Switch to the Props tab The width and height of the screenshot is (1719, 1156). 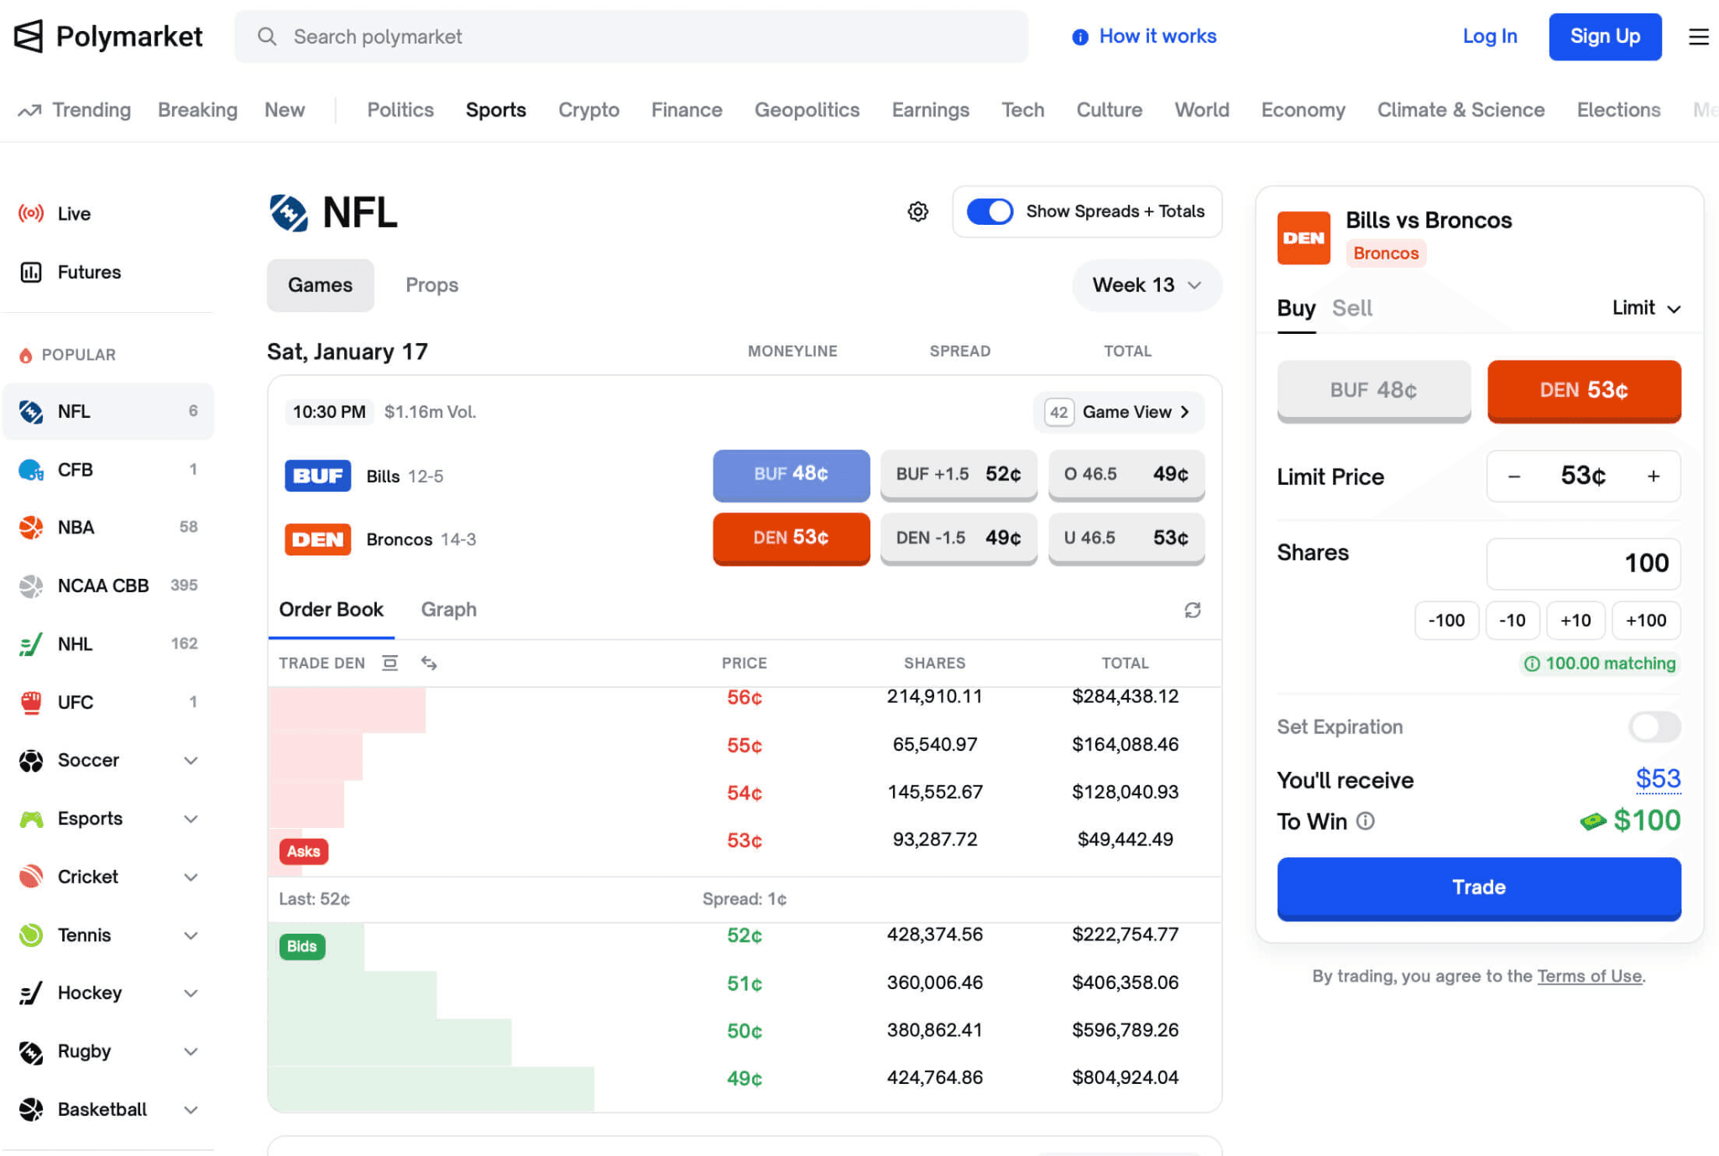coord(431,285)
